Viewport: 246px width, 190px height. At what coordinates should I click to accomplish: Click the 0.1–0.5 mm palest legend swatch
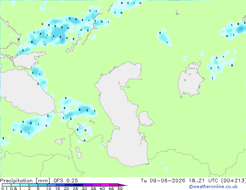7,185
